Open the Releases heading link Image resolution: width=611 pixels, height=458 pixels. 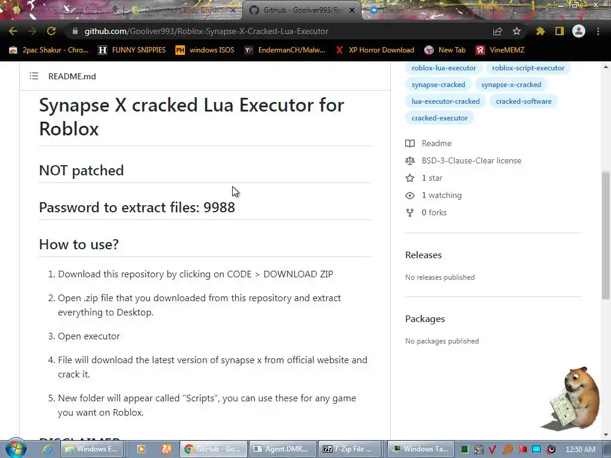pos(424,255)
